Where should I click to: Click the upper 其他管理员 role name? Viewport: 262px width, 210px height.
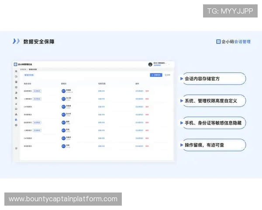[28, 115]
